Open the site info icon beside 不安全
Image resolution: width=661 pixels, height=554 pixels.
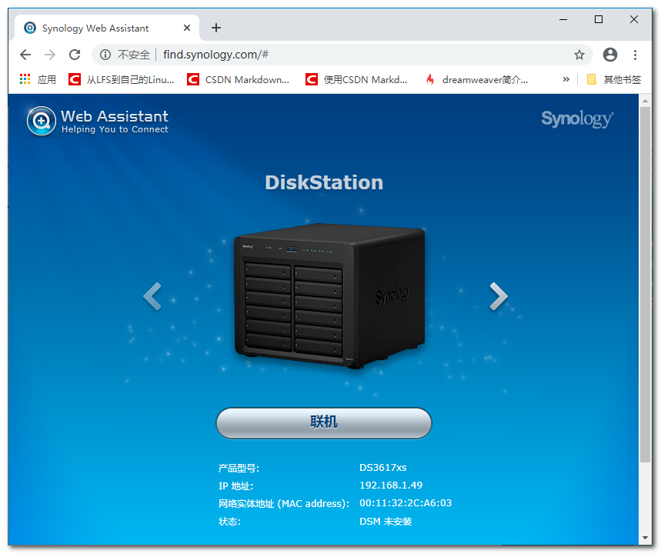pos(105,55)
